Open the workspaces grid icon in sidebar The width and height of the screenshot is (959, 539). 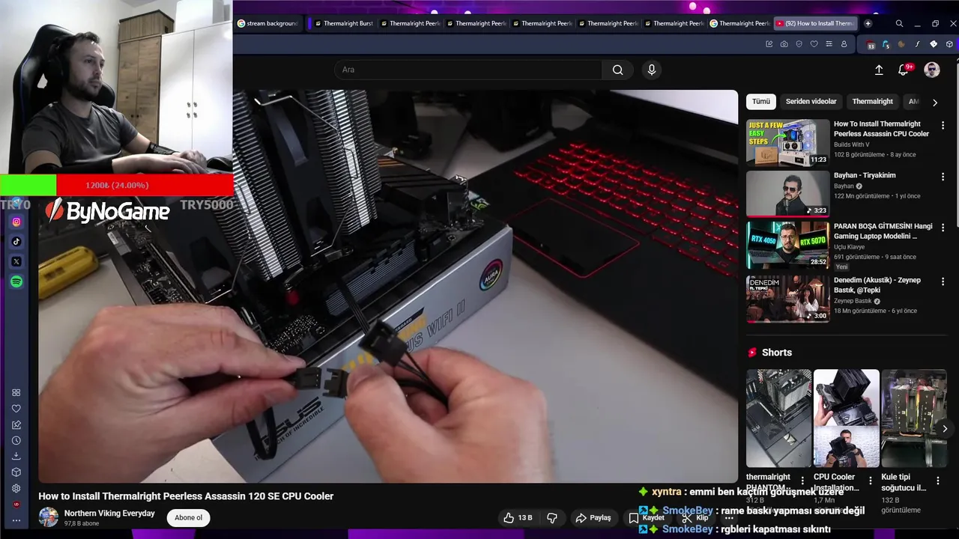16,392
